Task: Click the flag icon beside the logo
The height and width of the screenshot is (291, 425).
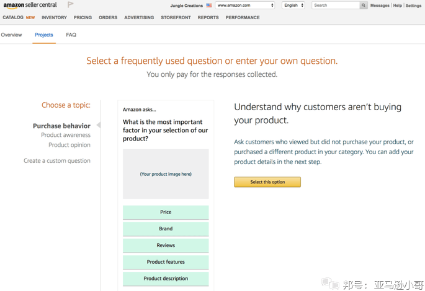Action: point(70,5)
